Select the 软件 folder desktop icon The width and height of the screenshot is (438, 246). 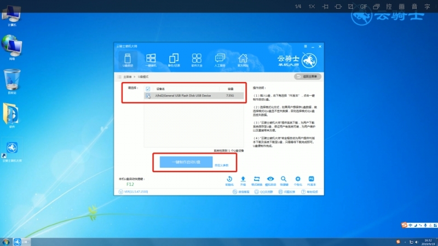[11, 115]
